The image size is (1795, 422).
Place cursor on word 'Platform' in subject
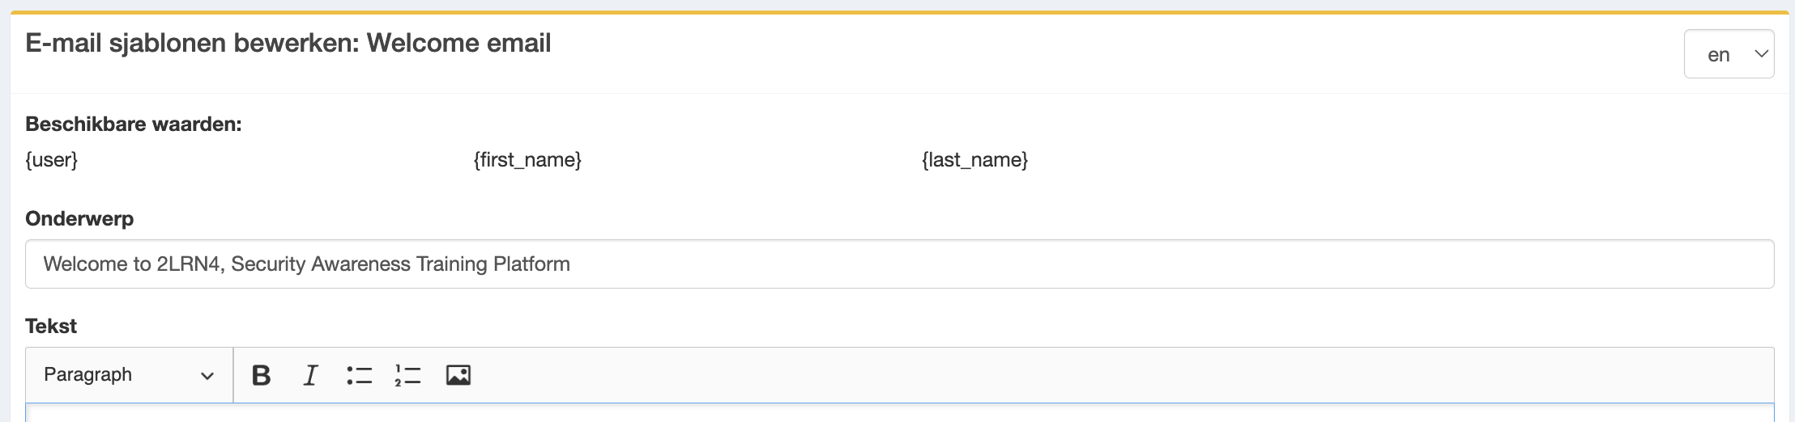[531, 264]
